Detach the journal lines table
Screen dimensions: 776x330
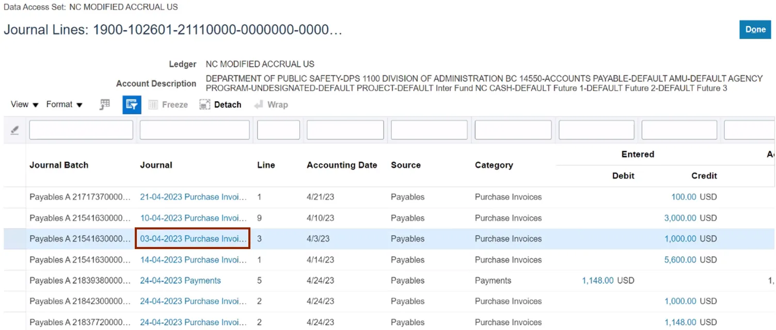click(x=220, y=105)
